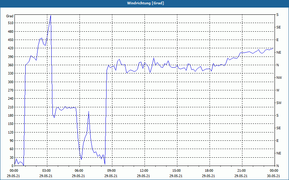289x180 pixels.
Task: Click the 29.05.21 date under 09:00
Action: pyautogui.click(x=111, y=176)
